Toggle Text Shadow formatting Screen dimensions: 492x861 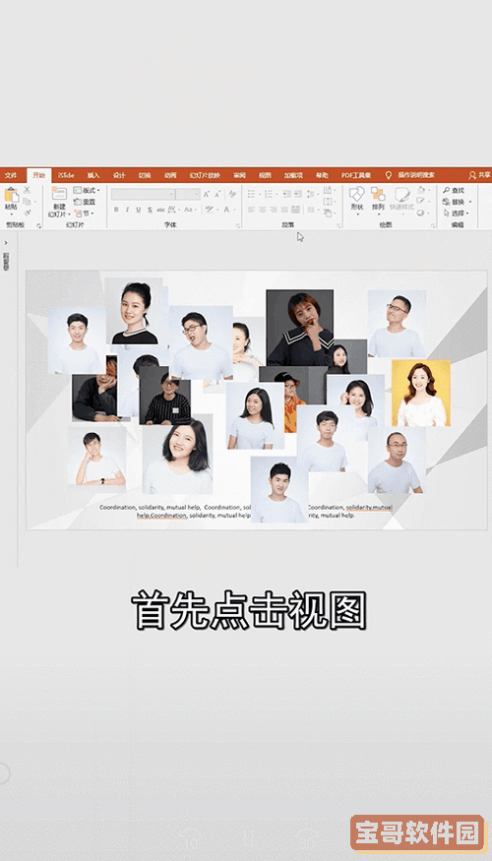pos(150,210)
